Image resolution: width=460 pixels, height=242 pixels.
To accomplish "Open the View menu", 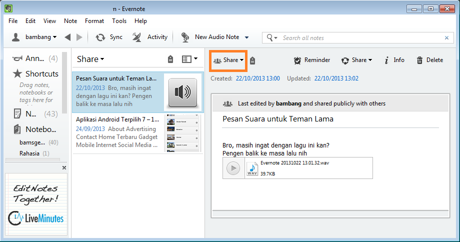I will click(x=49, y=21).
